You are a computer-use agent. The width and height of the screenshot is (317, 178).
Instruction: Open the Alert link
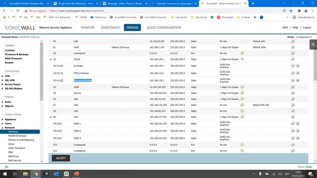(x=285, y=28)
